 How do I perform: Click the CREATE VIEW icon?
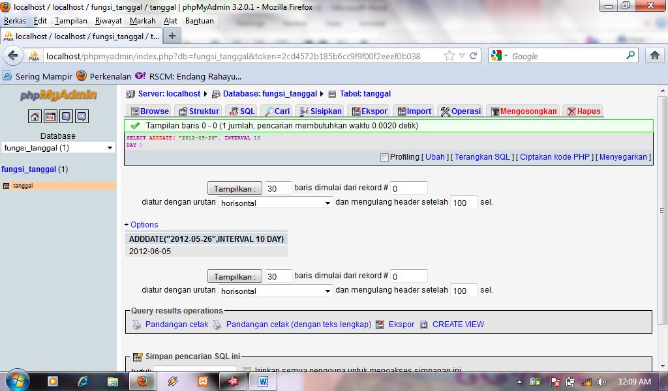point(423,325)
